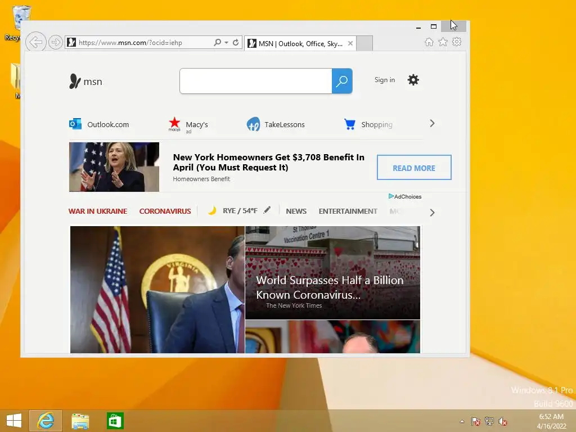Screen dimensions: 576x432
Task: Click the READ MORE button
Action: tap(414, 168)
